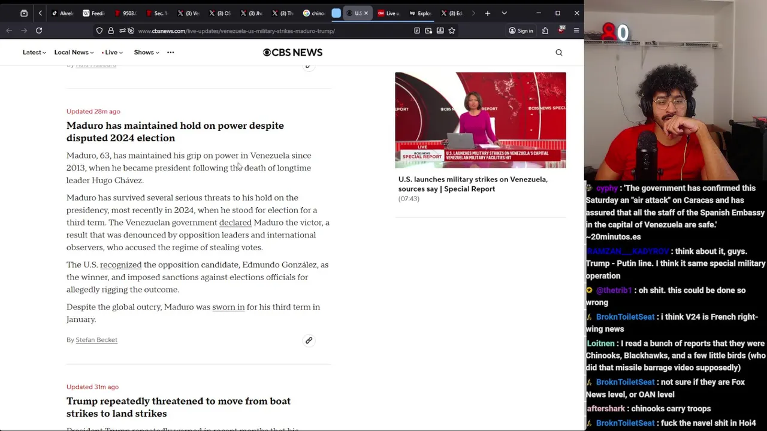The height and width of the screenshot is (431, 767).
Task: Sign in to Firefox account
Action: click(521, 31)
